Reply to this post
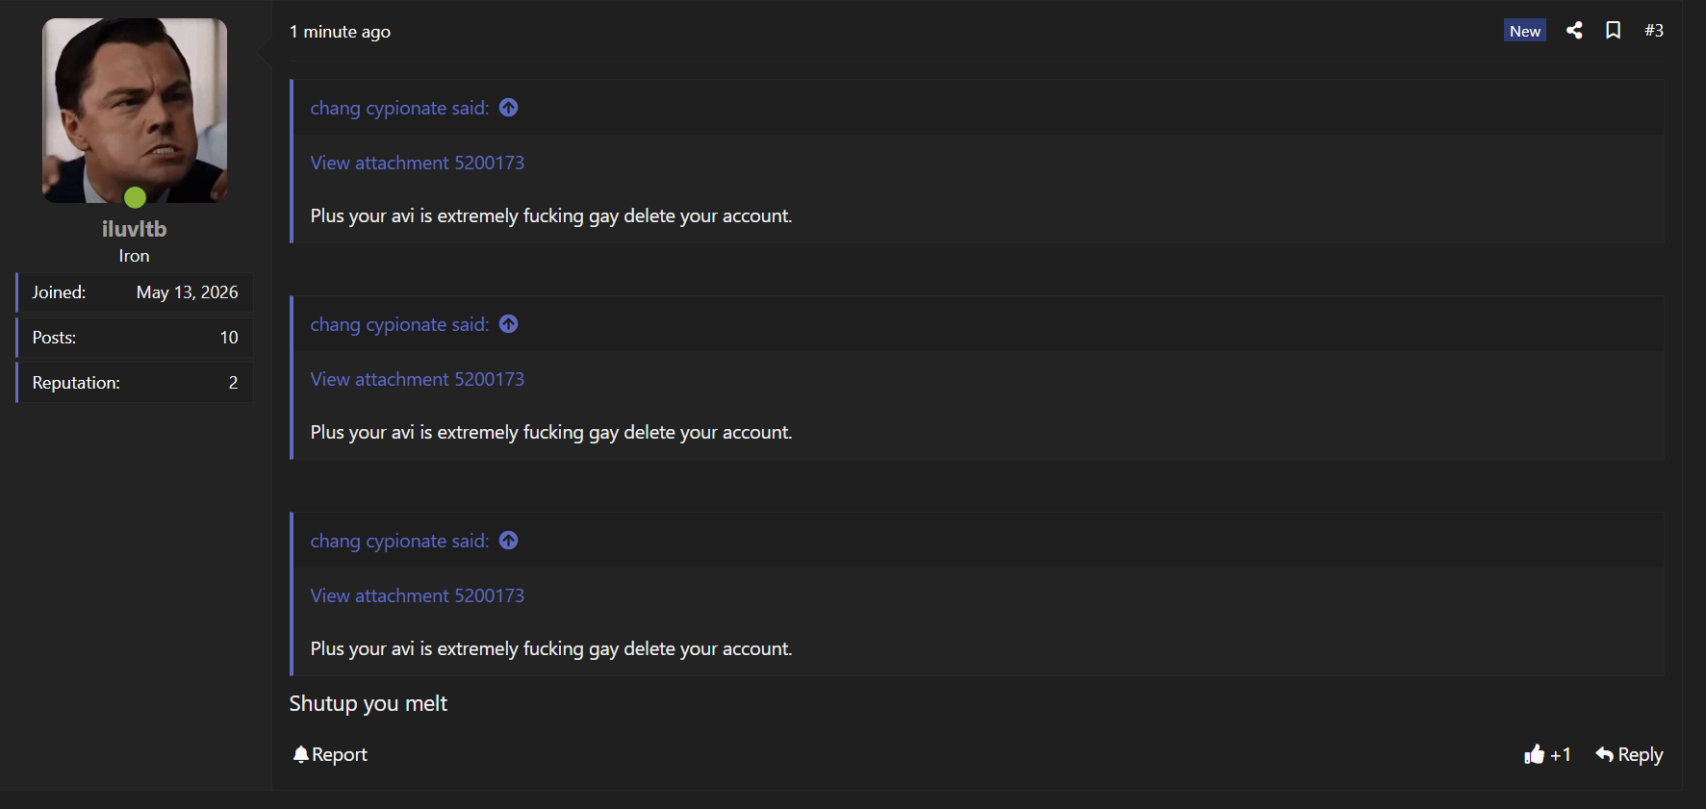 coord(1629,754)
